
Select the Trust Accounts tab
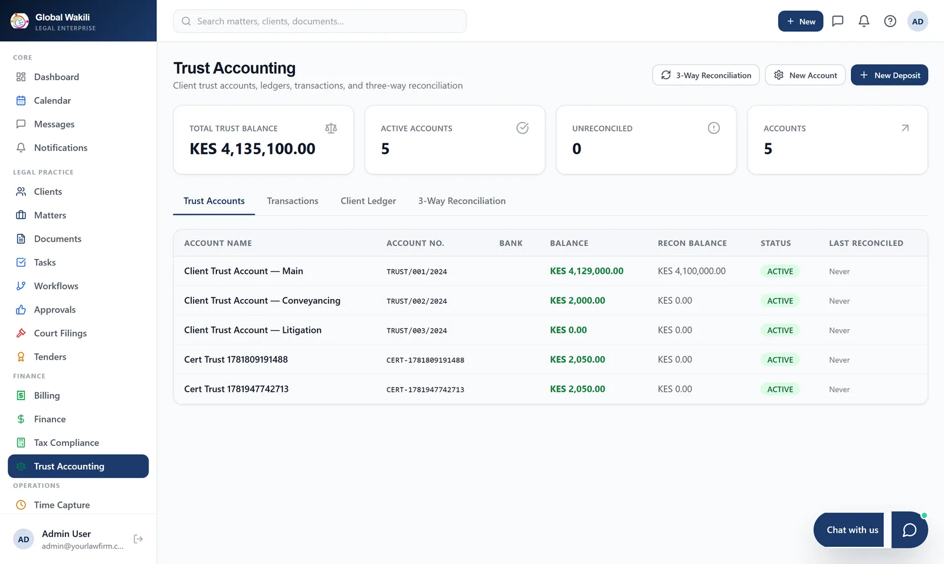214,201
